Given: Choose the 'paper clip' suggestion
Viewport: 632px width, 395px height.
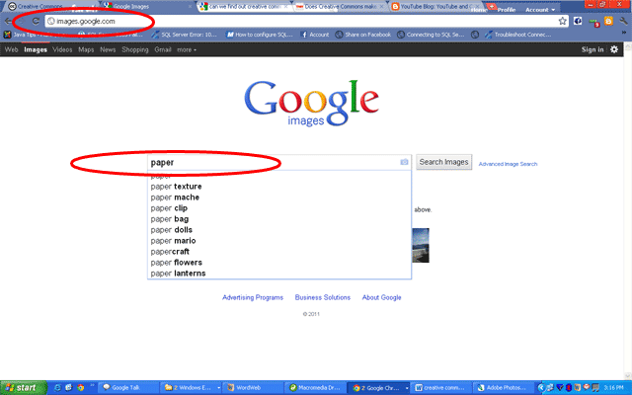Looking at the screenshot, I should [278, 208].
